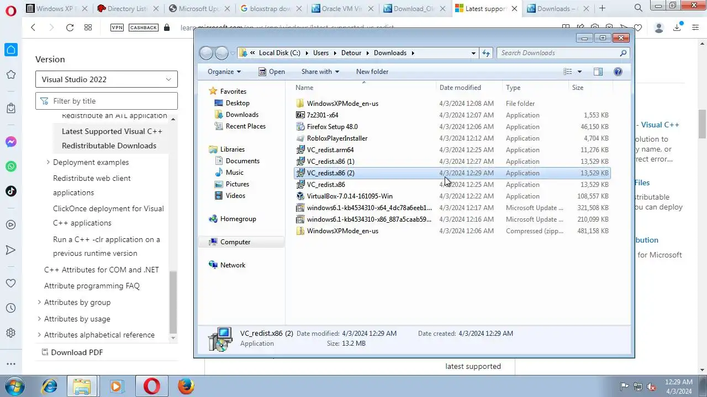Switch to Windows XP browser tab

56,8
